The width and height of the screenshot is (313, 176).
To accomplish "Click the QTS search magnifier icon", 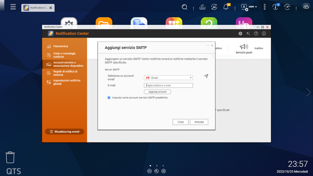I will point(185,7).
